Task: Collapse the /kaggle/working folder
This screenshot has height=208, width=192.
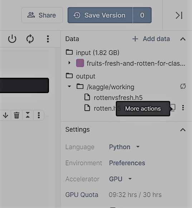Action: click(69, 86)
